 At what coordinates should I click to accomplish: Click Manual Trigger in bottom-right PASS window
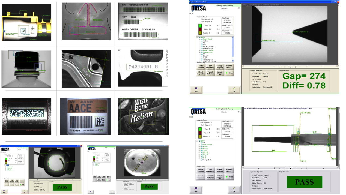(x=219, y=177)
